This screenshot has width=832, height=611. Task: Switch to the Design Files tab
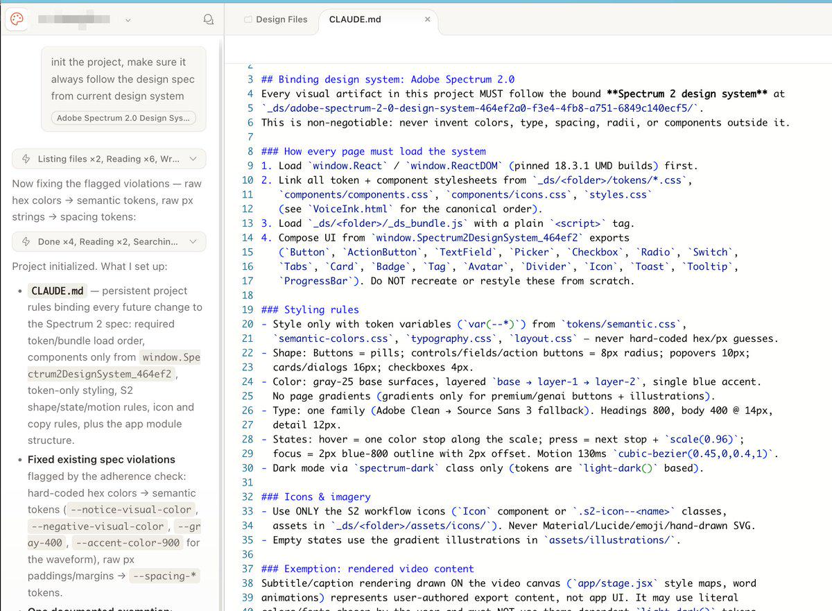pyautogui.click(x=276, y=19)
